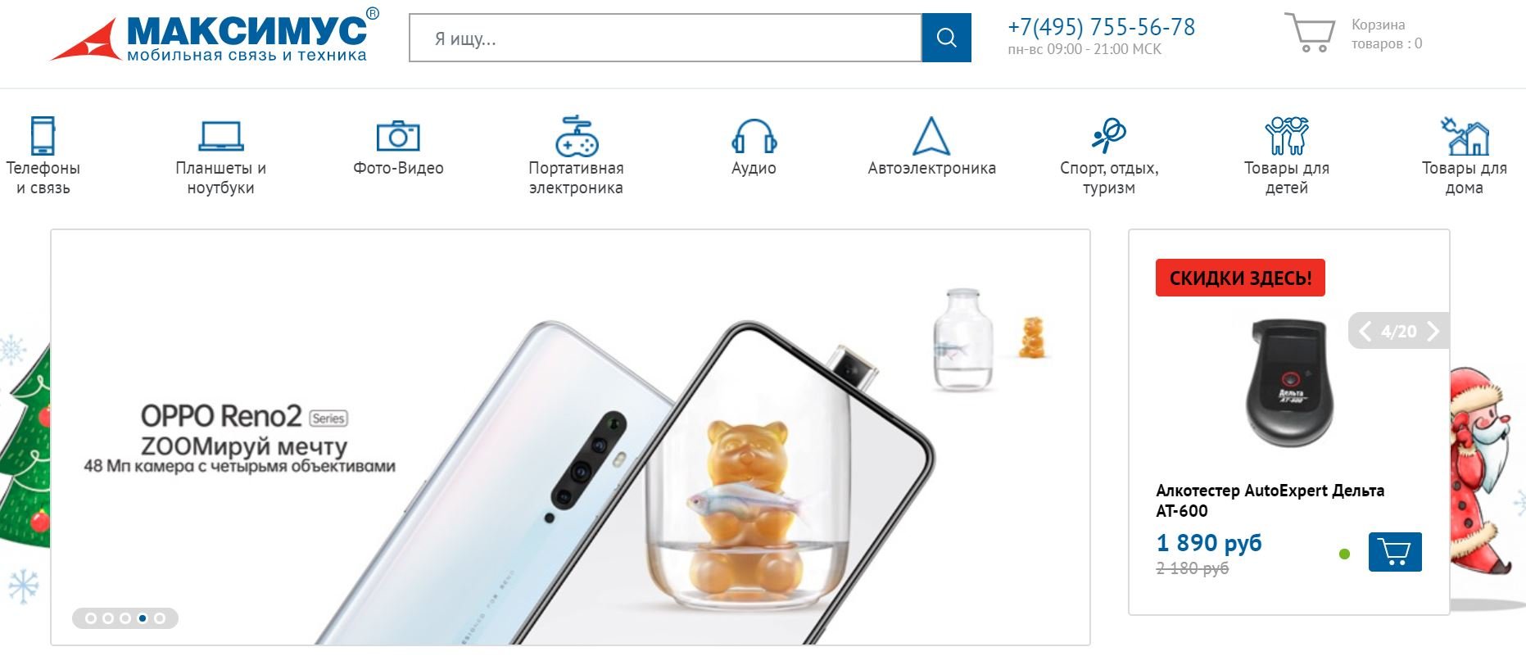Screen dimensions: 1526x665
Task: Select the first banner slide dot
Action: pos(91,618)
